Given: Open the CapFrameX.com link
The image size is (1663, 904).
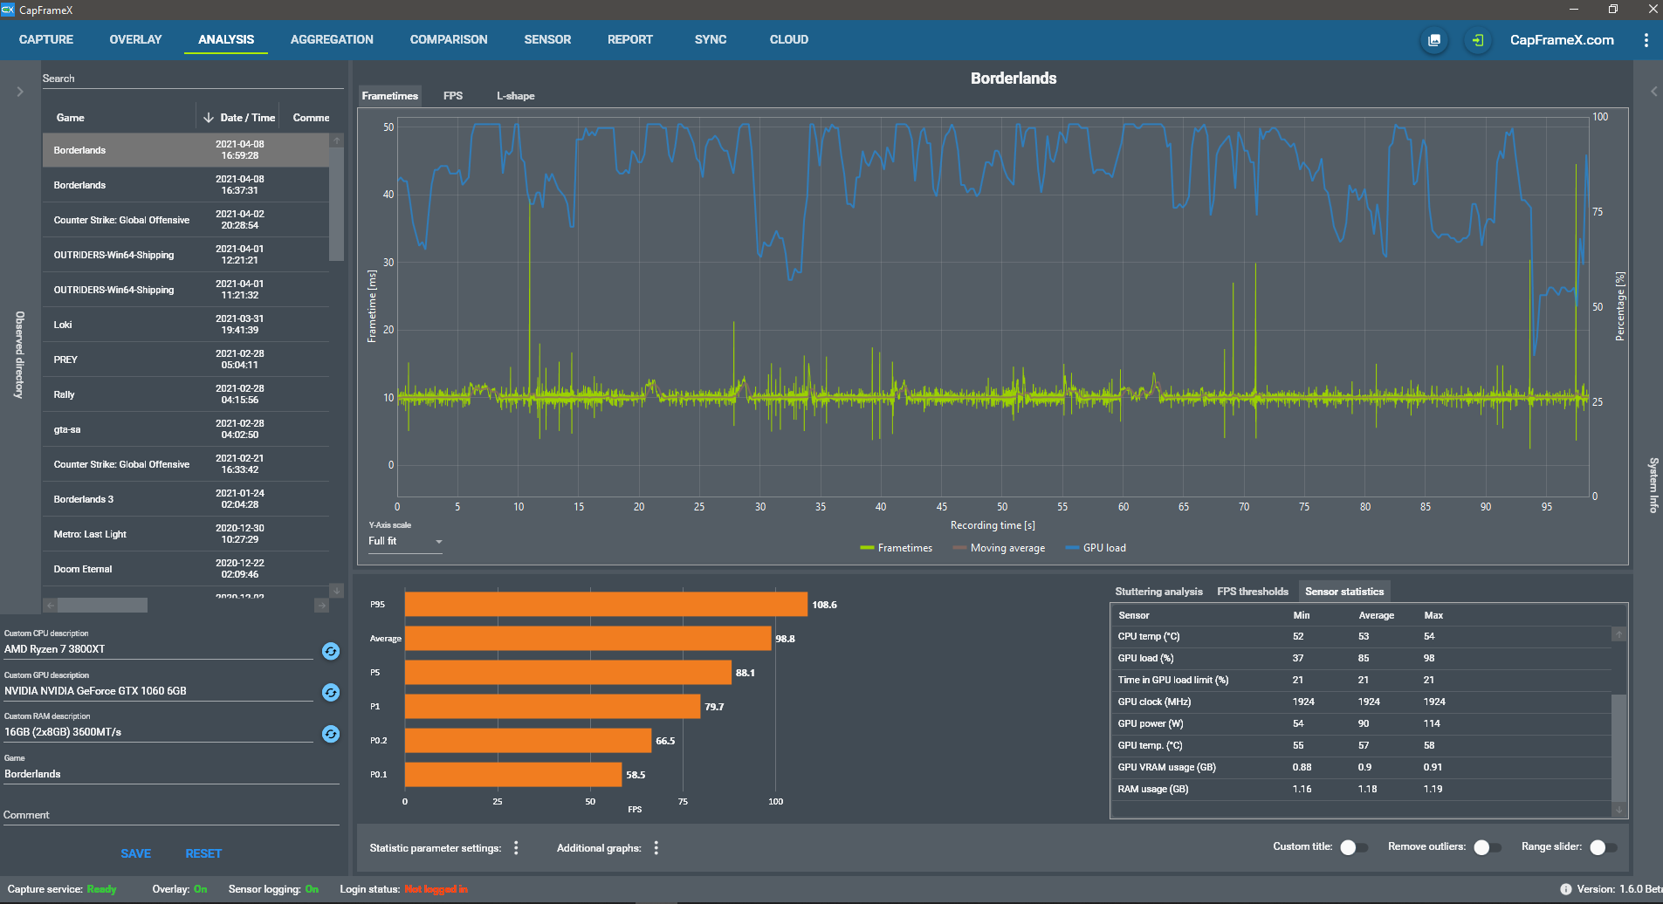Looking at the screenshot, I should pos(1562,40).
